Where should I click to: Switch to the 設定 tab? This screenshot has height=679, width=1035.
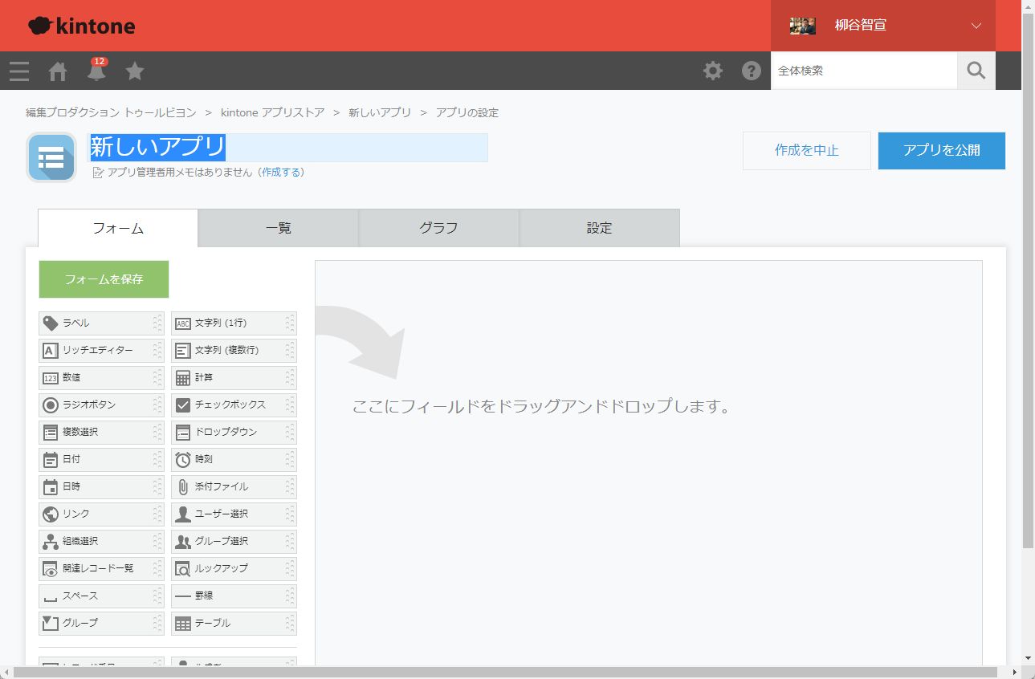(x=600, y=229)
